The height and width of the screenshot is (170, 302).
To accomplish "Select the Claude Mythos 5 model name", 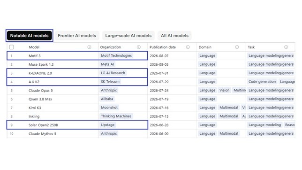I will [x=42, y=134].
